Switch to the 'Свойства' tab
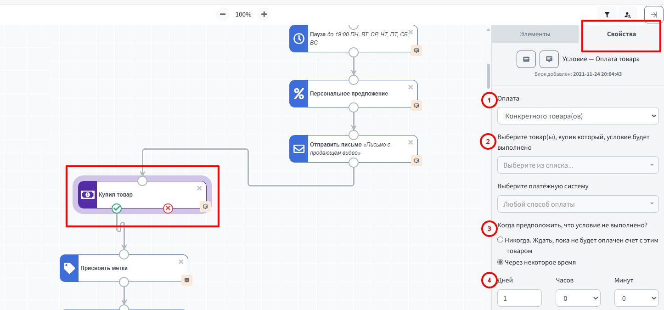Viewport: 664px width, 310px height. (x=621, y=34)
